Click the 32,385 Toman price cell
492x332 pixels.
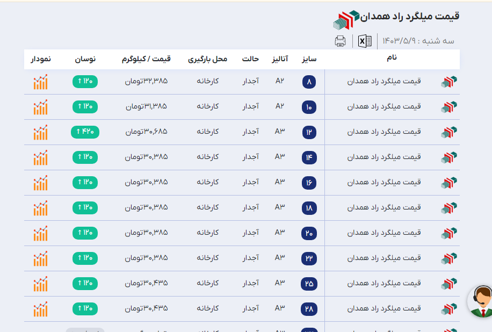[x=147, y=81]
